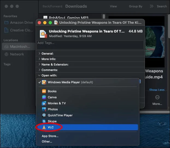Image resolution: width=170 pixels, height=148 pixels.
Task: Select Macintosh HD in the Finder sidebar
Action: tap(19, 46)
